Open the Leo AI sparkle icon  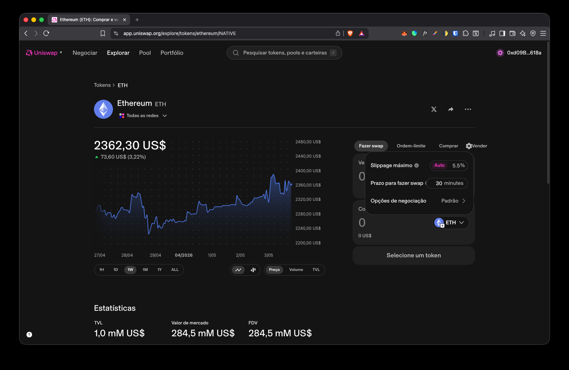(523, 33)
